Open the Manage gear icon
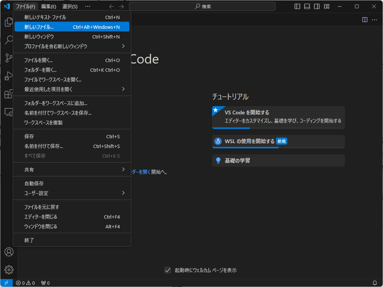 tap(9, 270)
